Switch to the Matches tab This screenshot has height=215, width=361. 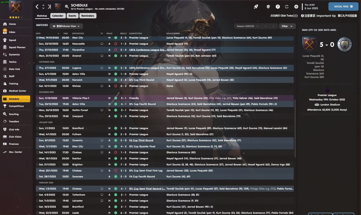[x=42, y=16]
